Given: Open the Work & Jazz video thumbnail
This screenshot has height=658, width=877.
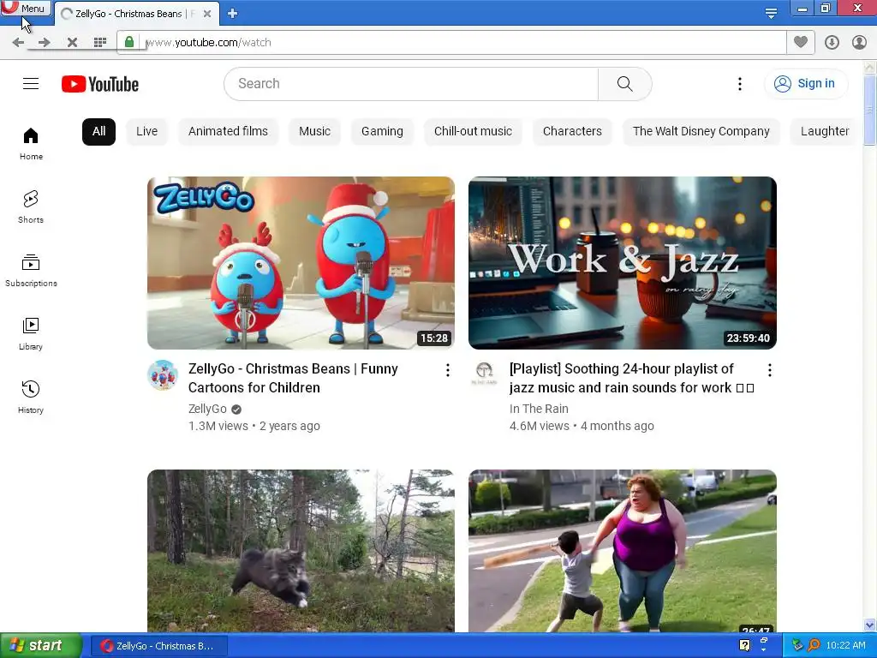Looking at the screenshot, I should (623, 263).
